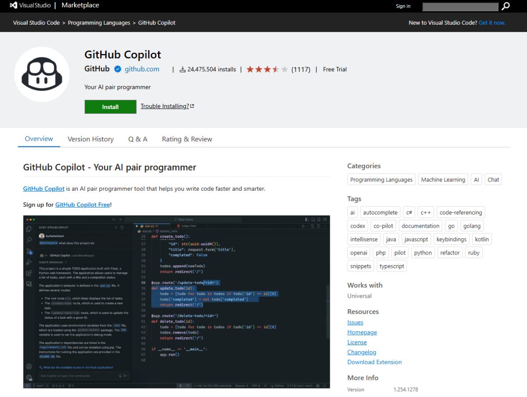Select the Overview tab
The height and width of the screenshot is (397, 527).
(x=39, y=138)
